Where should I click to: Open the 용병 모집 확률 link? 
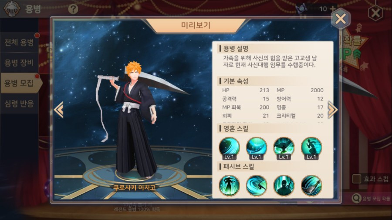[372, 199]
